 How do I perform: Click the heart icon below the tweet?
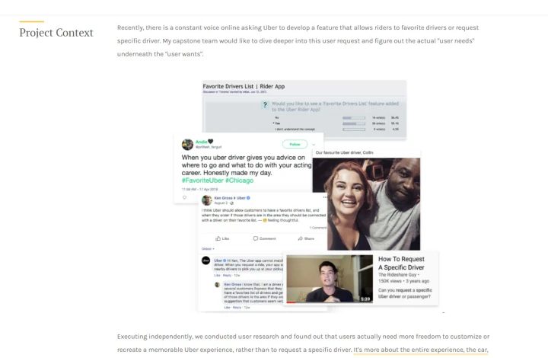184,197
